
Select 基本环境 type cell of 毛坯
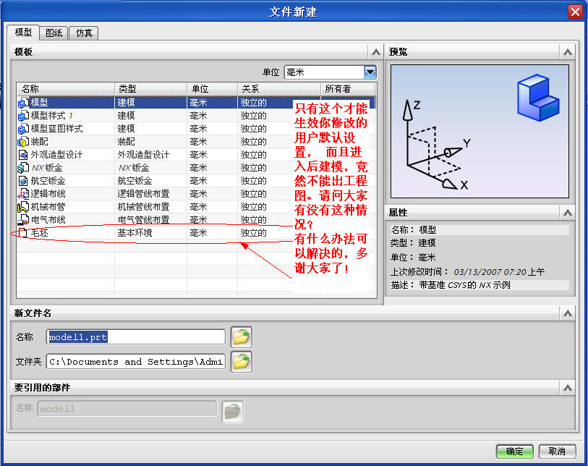[150, 233]
